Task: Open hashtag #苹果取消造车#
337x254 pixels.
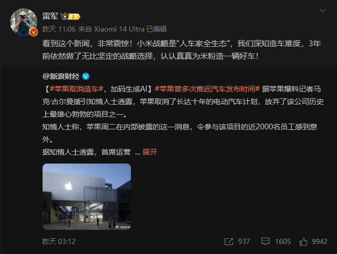Action: coord(77,89)
